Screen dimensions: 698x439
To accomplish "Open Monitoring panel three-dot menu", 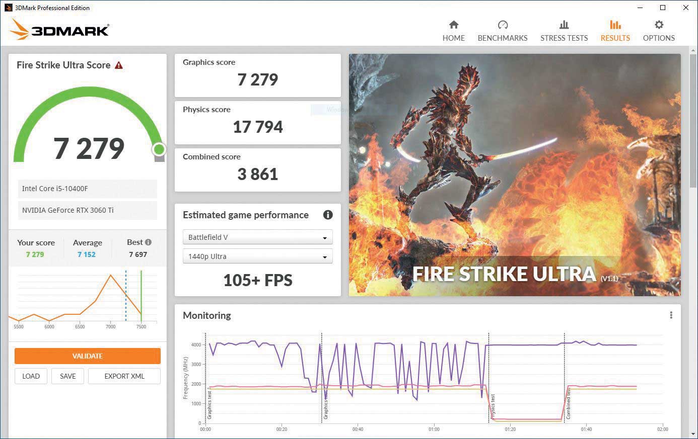I will tap(671, 315).
